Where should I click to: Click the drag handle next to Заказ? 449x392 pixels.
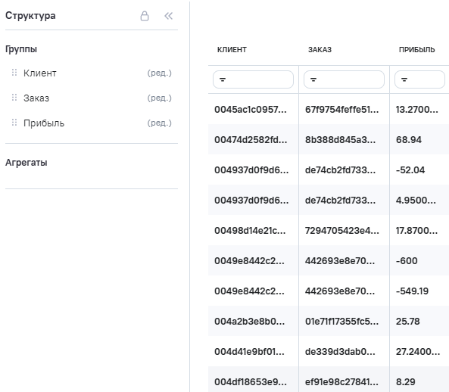[x=14, y=98]
